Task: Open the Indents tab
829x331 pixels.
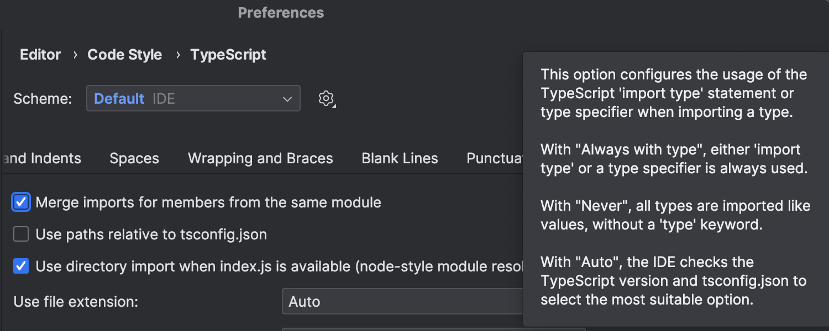Action: pos(40,158)
